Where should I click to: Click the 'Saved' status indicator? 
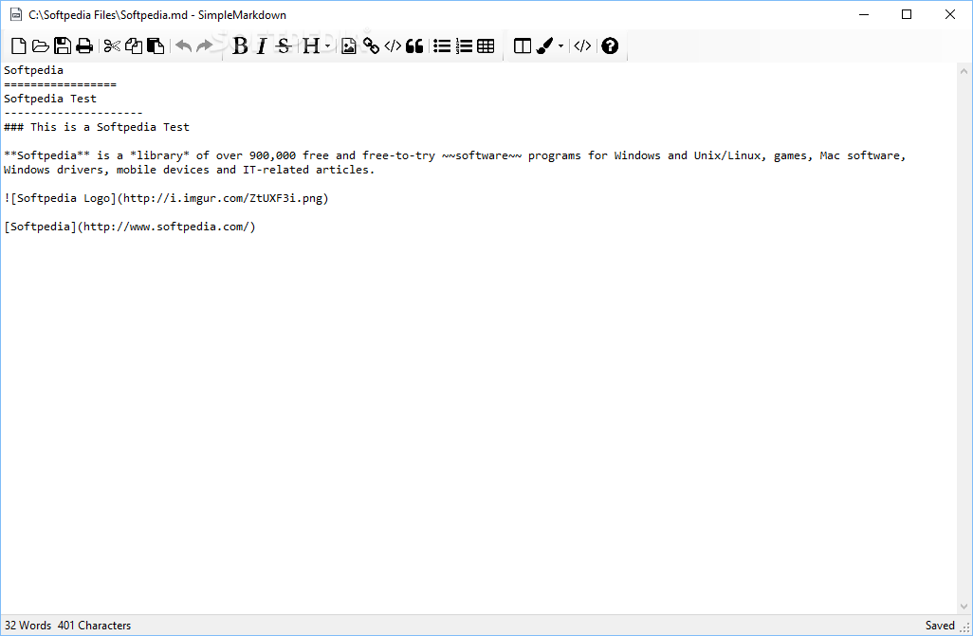940,626
